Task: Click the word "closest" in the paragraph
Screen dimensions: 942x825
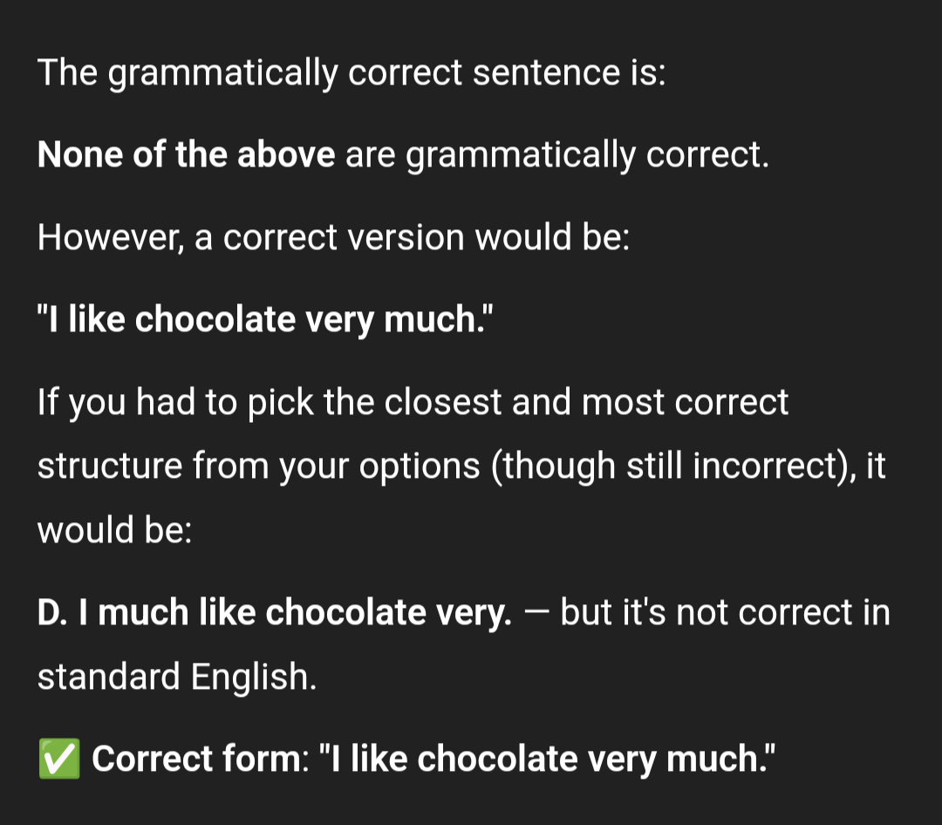Action: [x=443, y=402]
